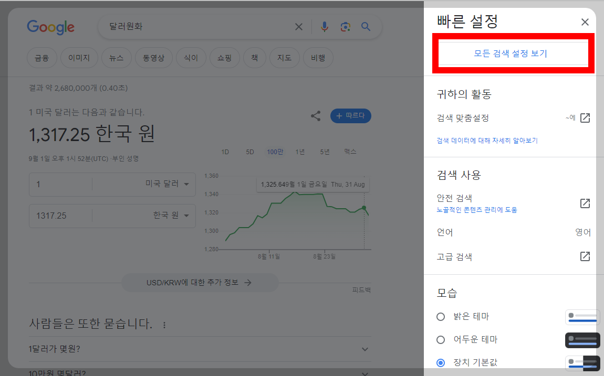Viewport: 604px width, 376px height.
Task: Open 안전 검색 via its external link icon
Action: (x=585, y=203)
